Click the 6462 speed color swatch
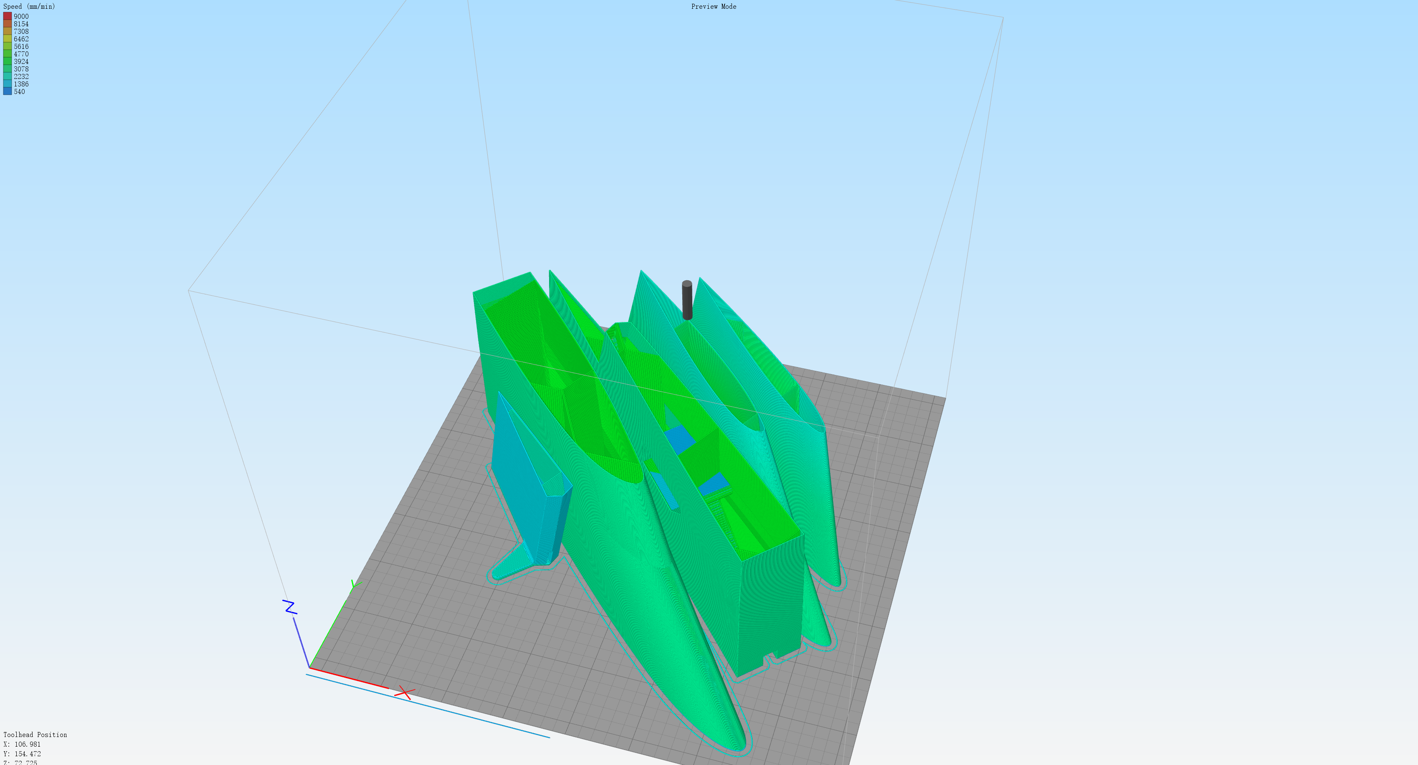The height and width of the screenshot is (765, 1418). tap(7, 39)
